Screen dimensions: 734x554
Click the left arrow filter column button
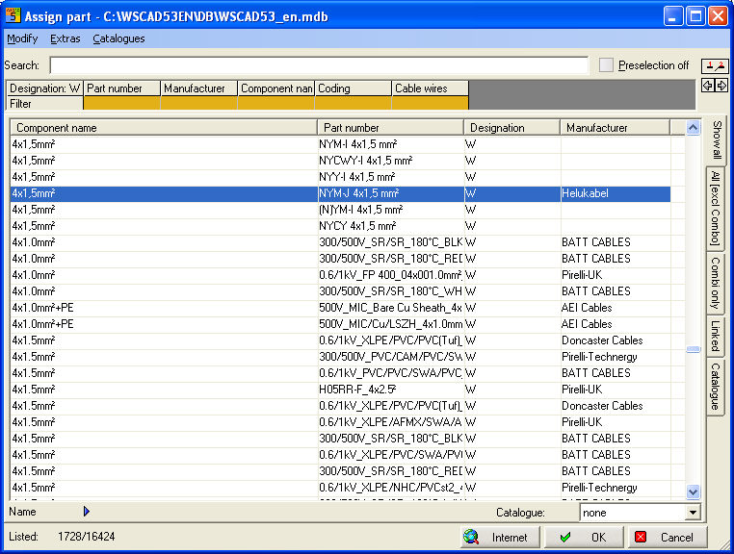click(708, 86)
